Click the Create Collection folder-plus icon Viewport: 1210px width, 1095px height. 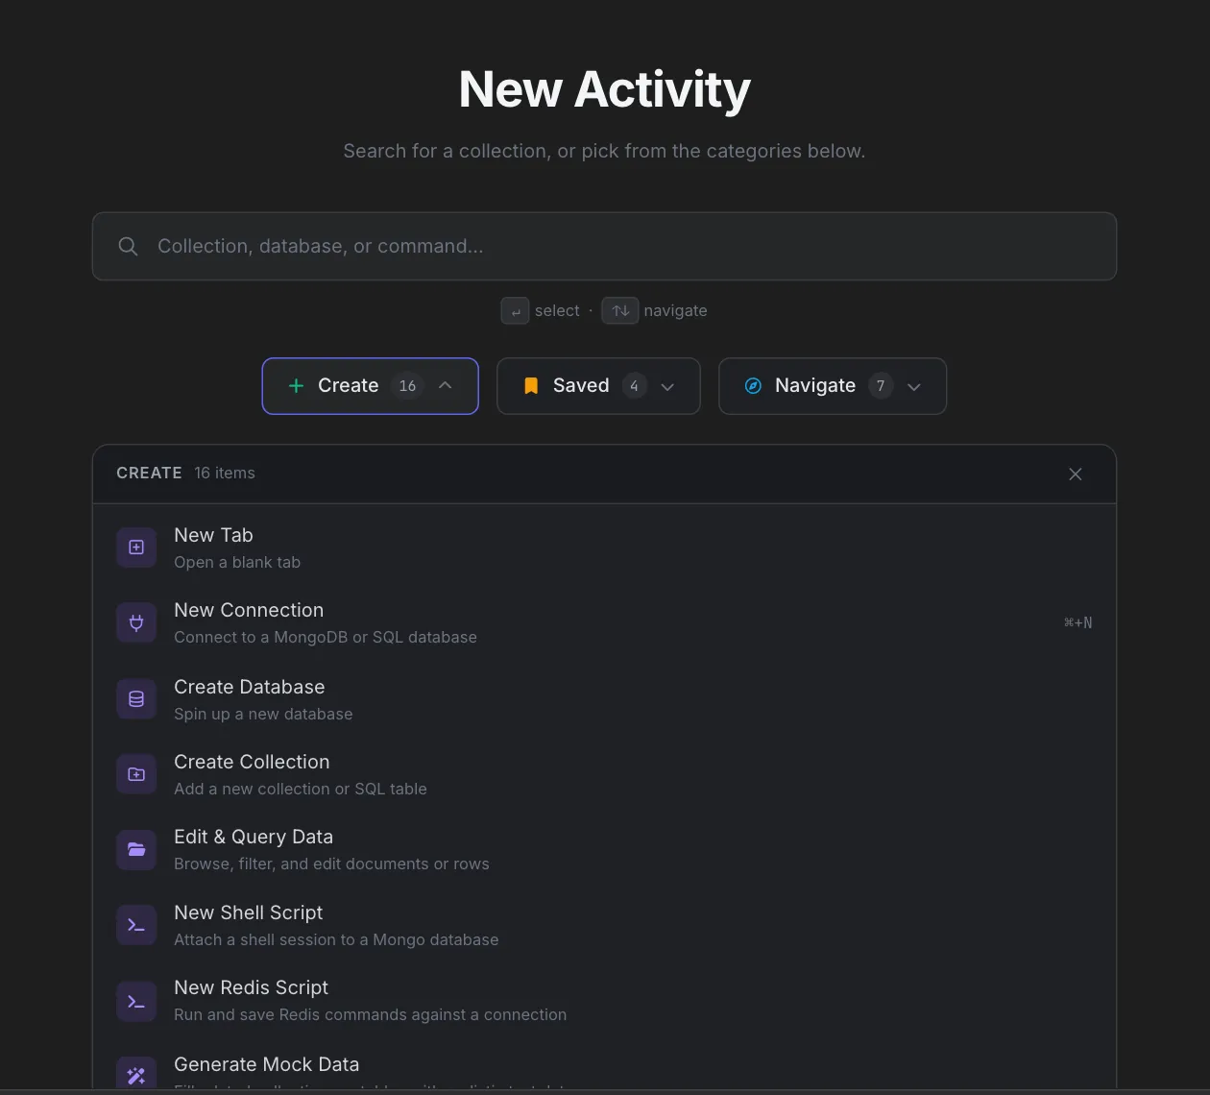[x=136, y=774]
